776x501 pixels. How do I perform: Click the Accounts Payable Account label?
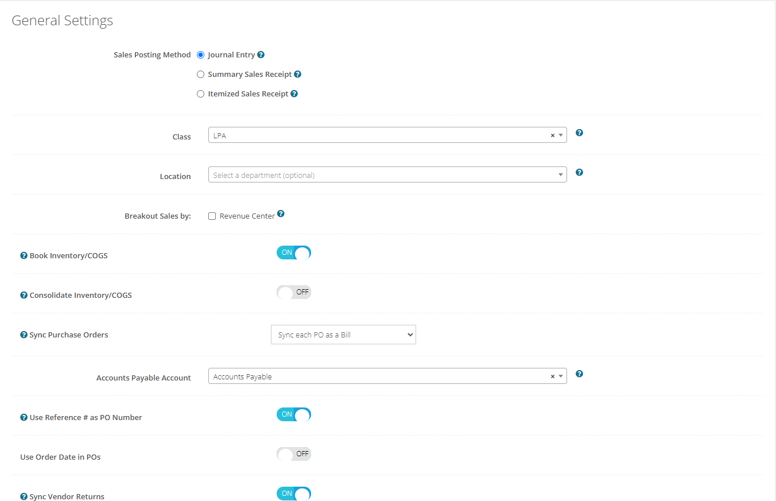point(143,378)
